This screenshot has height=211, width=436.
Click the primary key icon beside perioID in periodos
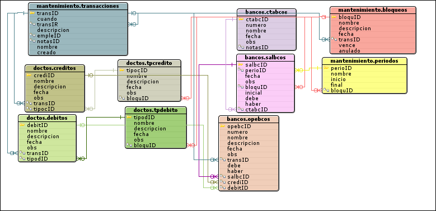(326, 68)
